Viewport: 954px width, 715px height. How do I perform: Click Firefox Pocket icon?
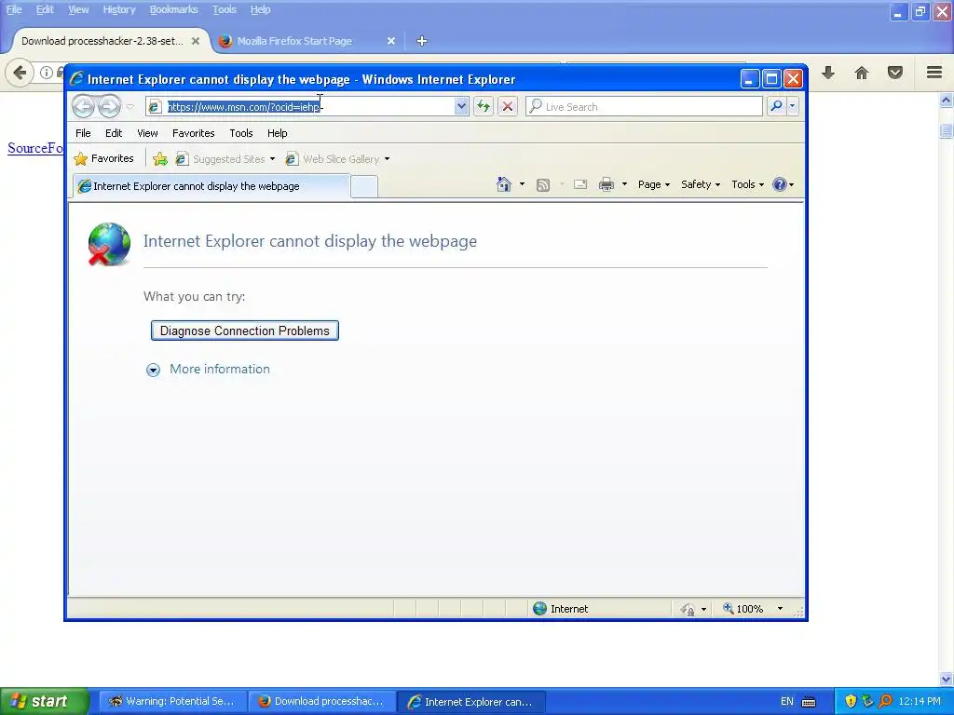(x=895, y=73)
